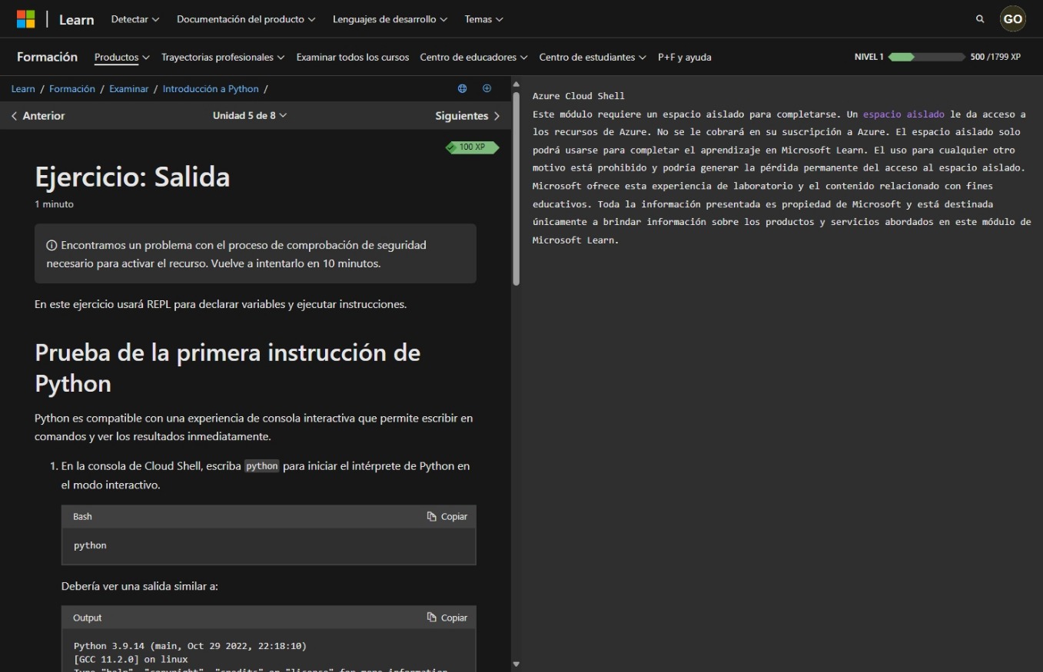This screenshot has height=672, width=1043.
Task: Click the Python 3.9.14 output line
Action: [x=190, y=647]
